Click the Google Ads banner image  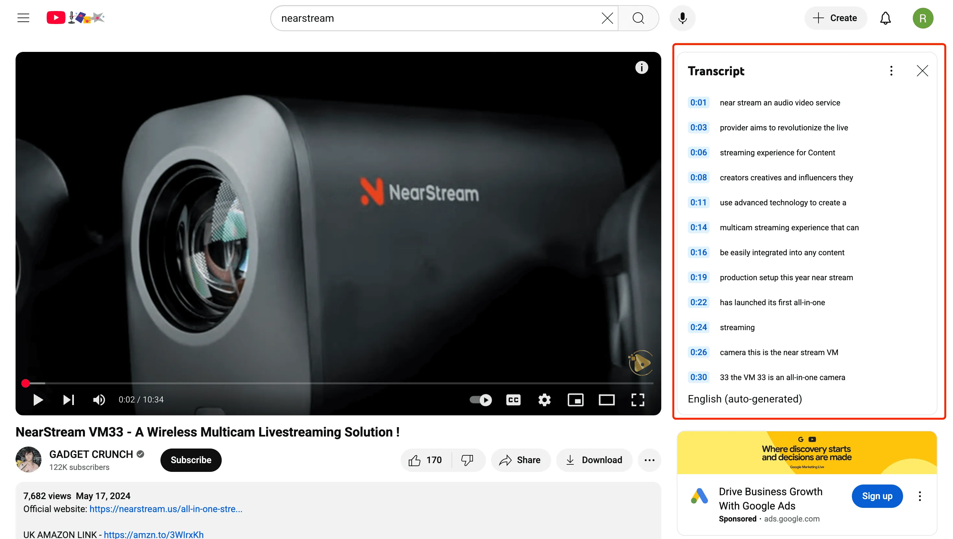pyautogui.click(x=806, y=452)
